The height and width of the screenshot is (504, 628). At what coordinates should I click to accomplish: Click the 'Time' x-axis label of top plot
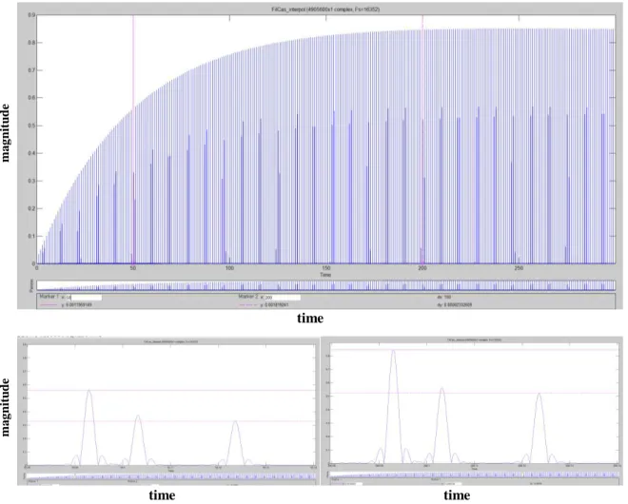coord(325,275)
